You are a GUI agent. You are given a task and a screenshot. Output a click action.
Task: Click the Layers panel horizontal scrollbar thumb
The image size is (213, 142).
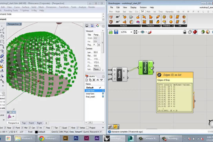pos(90,122)
